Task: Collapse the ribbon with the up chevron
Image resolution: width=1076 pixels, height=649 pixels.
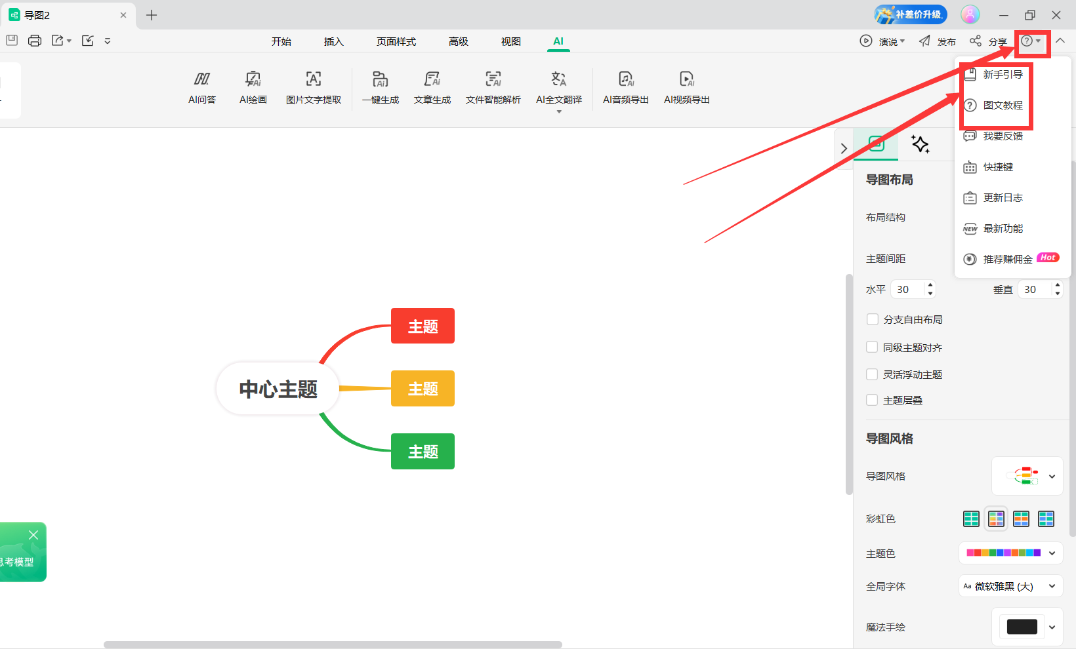Action: point(1060,41)
